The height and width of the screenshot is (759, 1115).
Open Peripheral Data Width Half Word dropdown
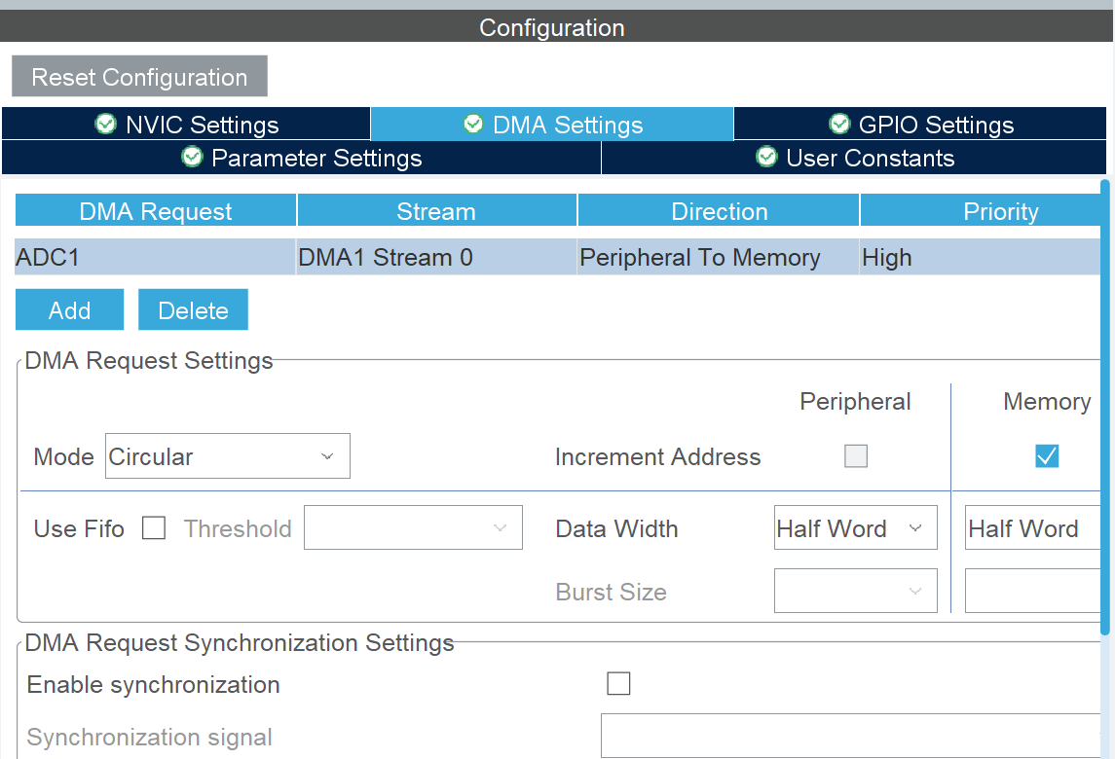(855, 528)
